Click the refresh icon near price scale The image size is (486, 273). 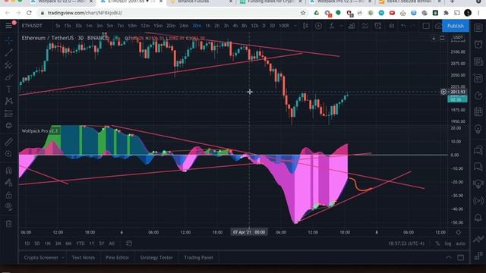tap(442, 38)
